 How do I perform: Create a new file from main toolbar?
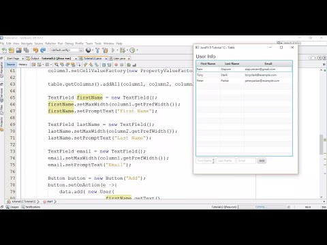point(4,50)
